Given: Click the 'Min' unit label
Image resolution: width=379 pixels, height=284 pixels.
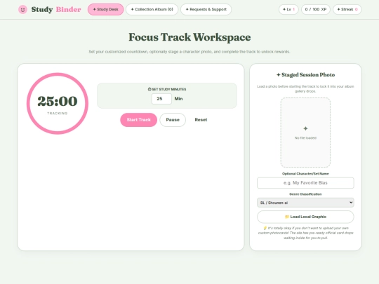Looking at the screenshot, I should 179,99.
